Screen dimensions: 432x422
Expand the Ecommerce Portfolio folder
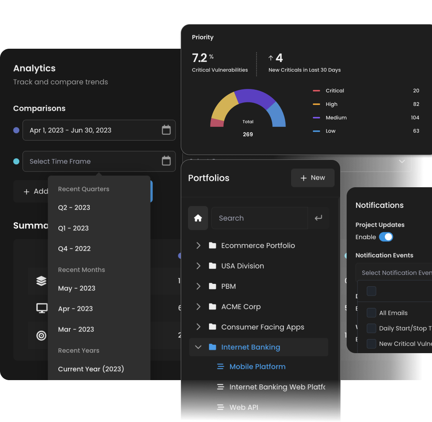coord(198,245)
